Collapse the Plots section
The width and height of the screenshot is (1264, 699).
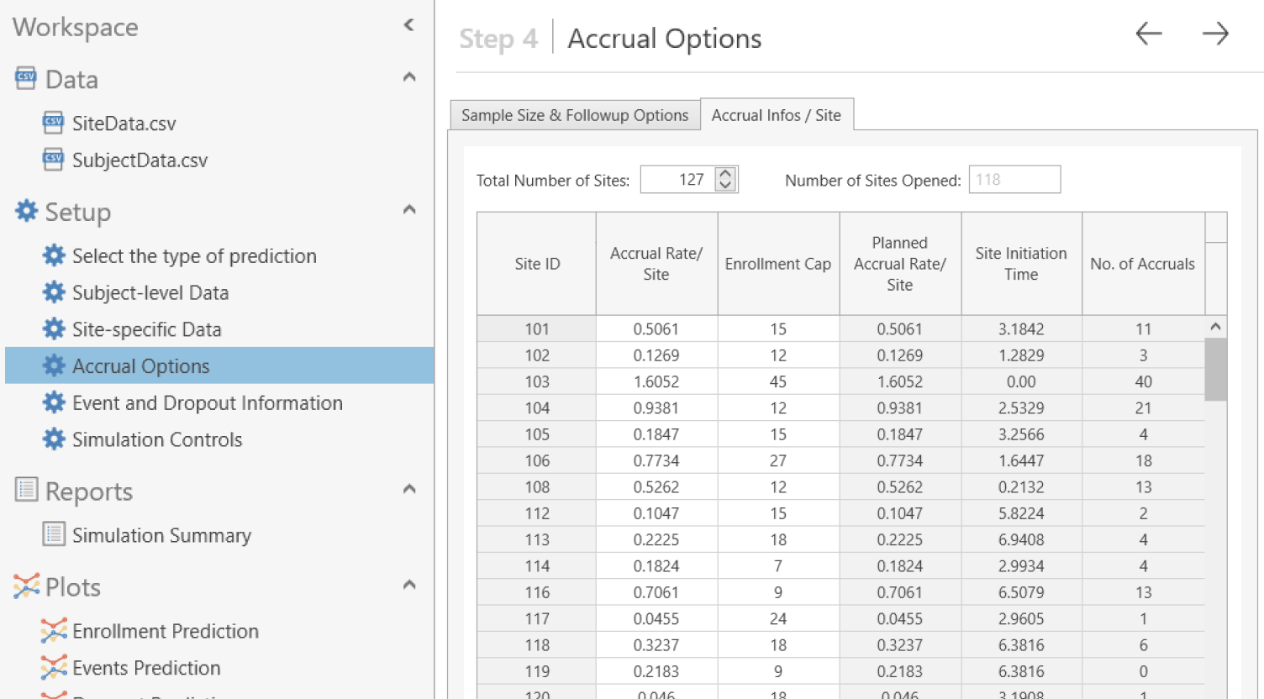409,585
